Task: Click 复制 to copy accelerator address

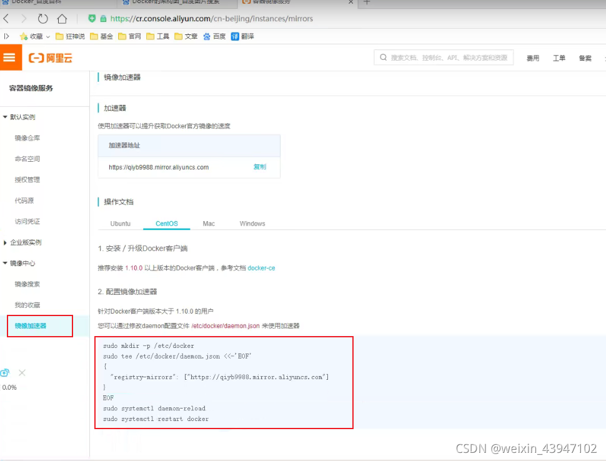Action: point(260,167)
